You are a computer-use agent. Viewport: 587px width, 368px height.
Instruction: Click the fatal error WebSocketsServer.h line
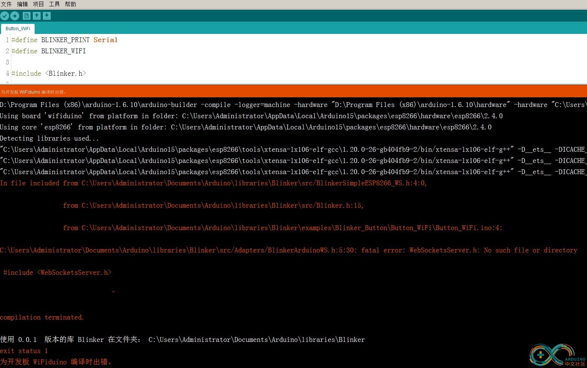point(288,250)
